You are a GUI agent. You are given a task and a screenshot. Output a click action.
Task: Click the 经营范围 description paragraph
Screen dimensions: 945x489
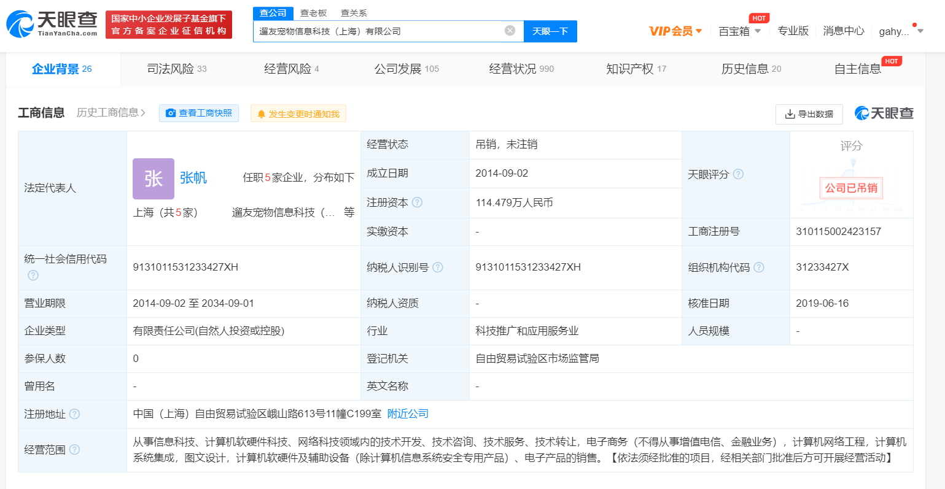pos(519,450)
